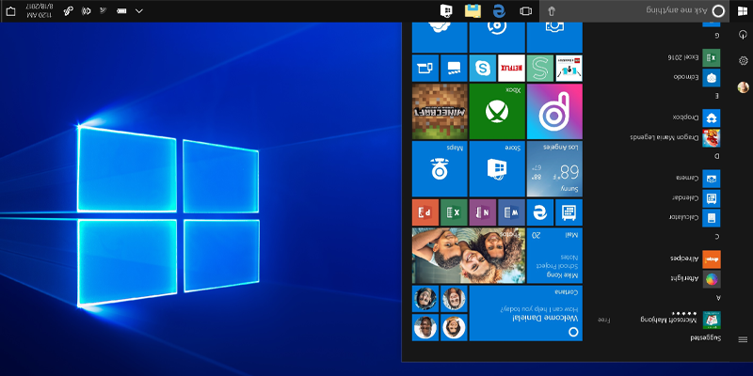
Task: Open the pen workspace tray icon
Action: [x=68, y=10]
